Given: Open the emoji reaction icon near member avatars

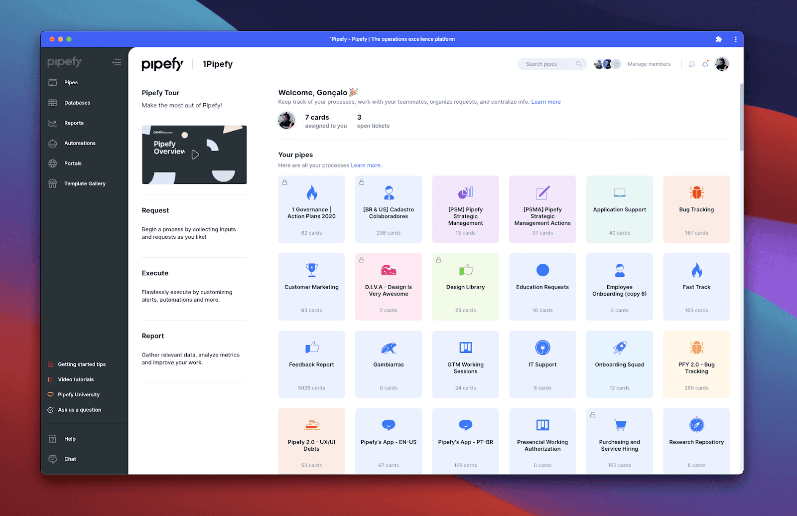Looking at the screenshot, I should pyautogui.click(x=617, y=64).
